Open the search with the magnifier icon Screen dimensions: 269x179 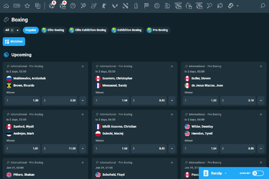tap(263, 5)
